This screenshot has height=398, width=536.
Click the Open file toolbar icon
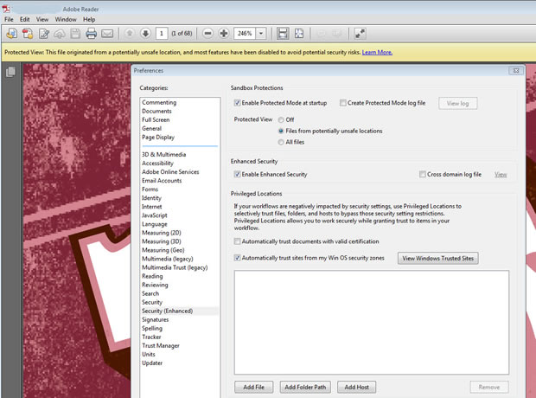click(x=11, y=34)
